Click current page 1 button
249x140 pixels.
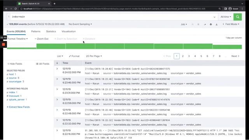177,56
